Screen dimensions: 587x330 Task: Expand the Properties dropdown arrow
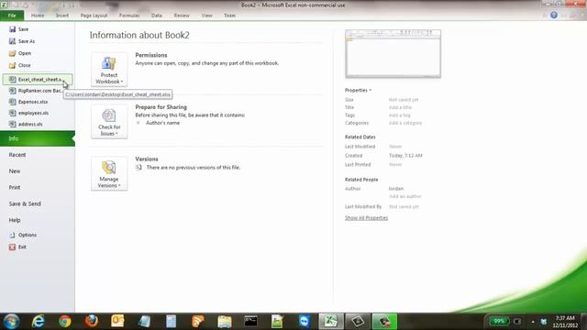[x=371, y=90]
